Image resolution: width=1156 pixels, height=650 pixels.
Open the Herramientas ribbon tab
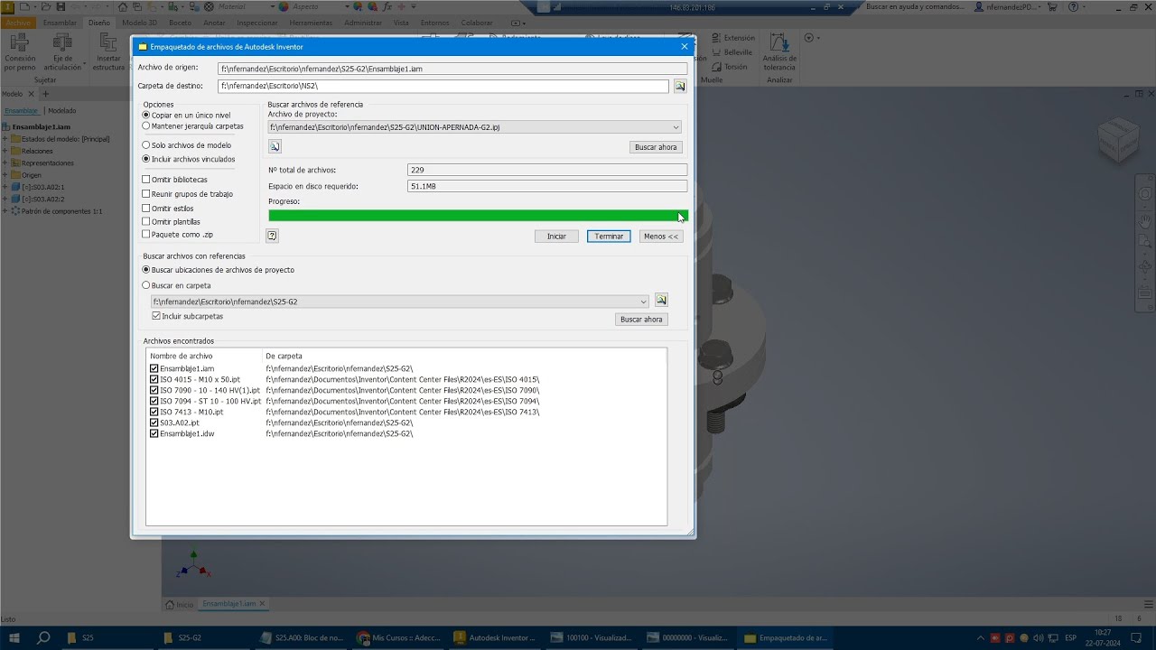point(311,23)
